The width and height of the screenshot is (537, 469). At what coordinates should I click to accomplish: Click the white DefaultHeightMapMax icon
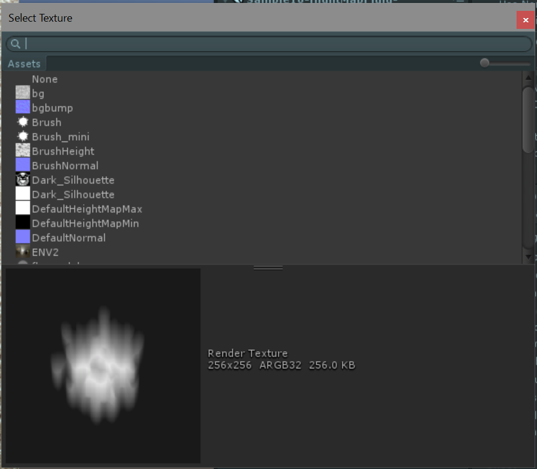tap(23, 208)
